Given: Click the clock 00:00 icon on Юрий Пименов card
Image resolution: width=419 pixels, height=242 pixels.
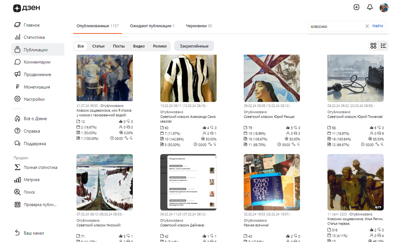Looking at the screenshot, I should 363,144.
